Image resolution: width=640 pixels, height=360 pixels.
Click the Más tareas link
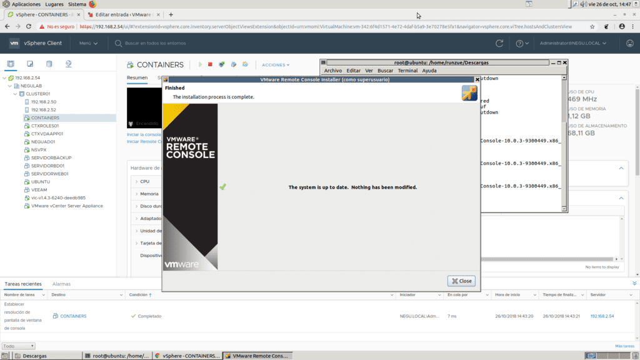pos(624,346)
